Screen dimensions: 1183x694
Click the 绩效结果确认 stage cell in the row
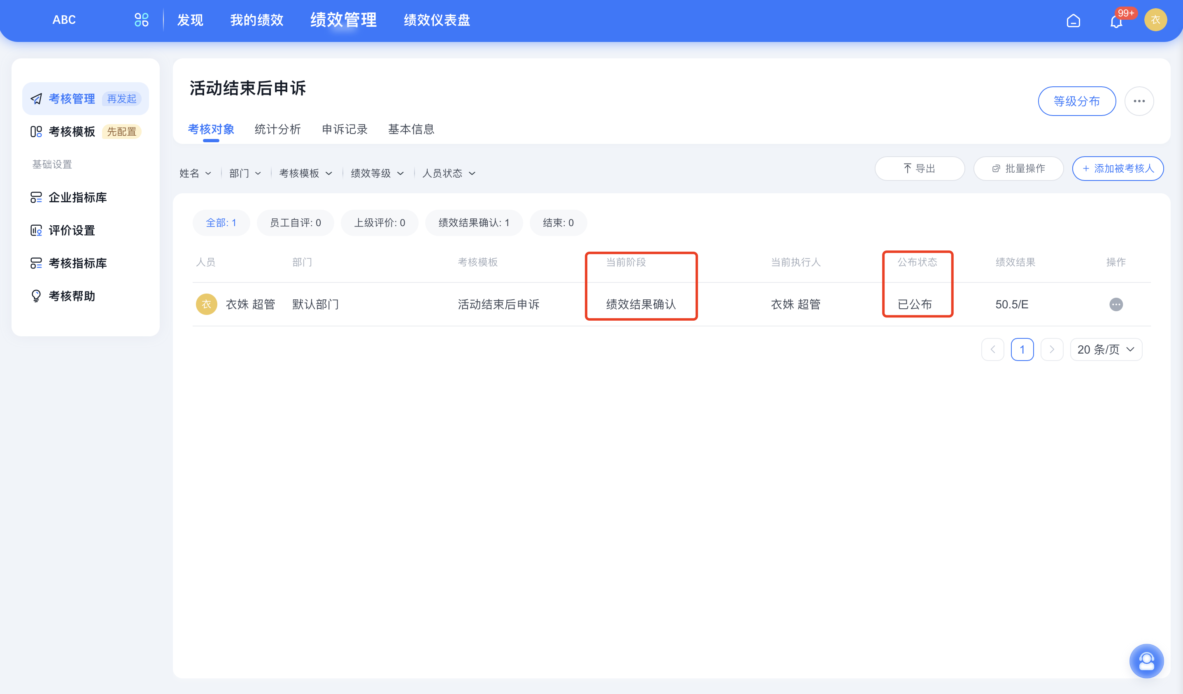pos(641,304)
